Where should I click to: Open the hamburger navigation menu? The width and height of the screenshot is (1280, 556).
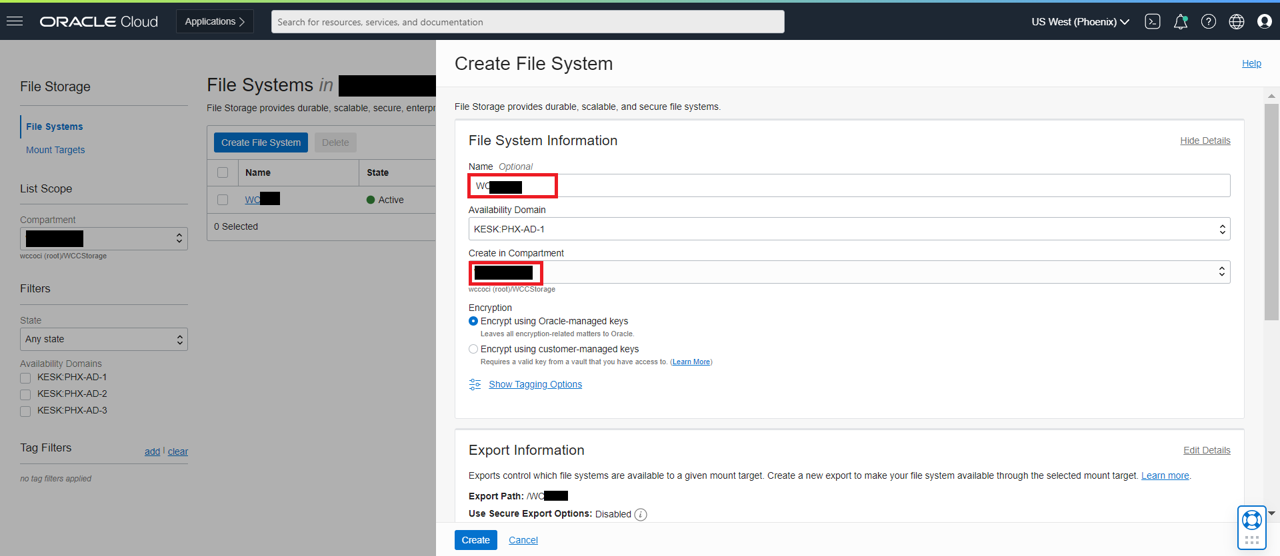point(15,21)
